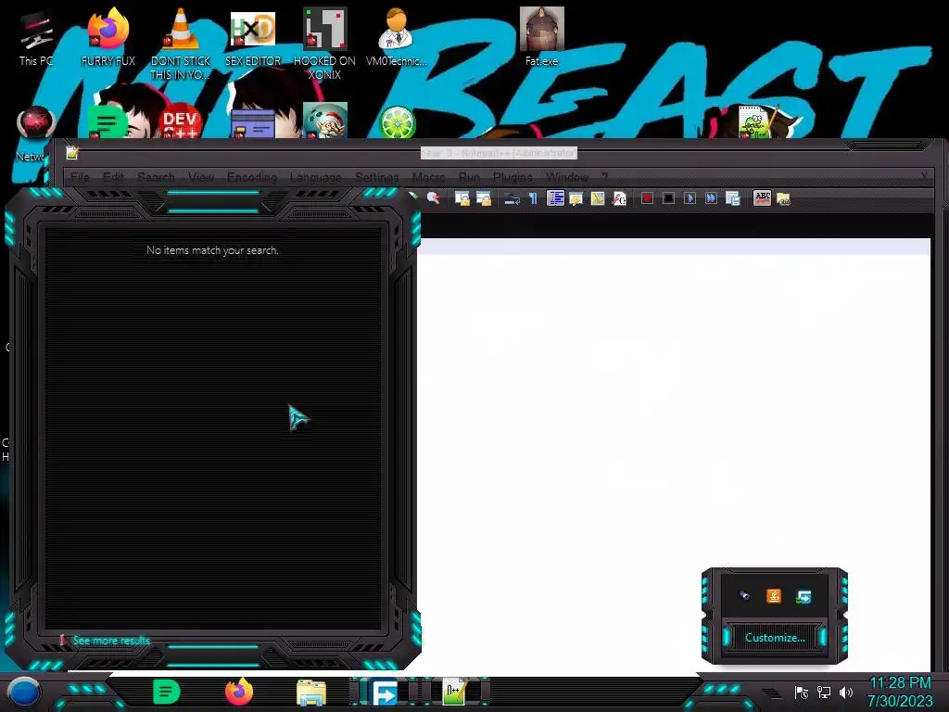Viewport: 949px width, 712px height.
Task: Click the zoom out magnifier toolbar icon
Action: (434, 198)
